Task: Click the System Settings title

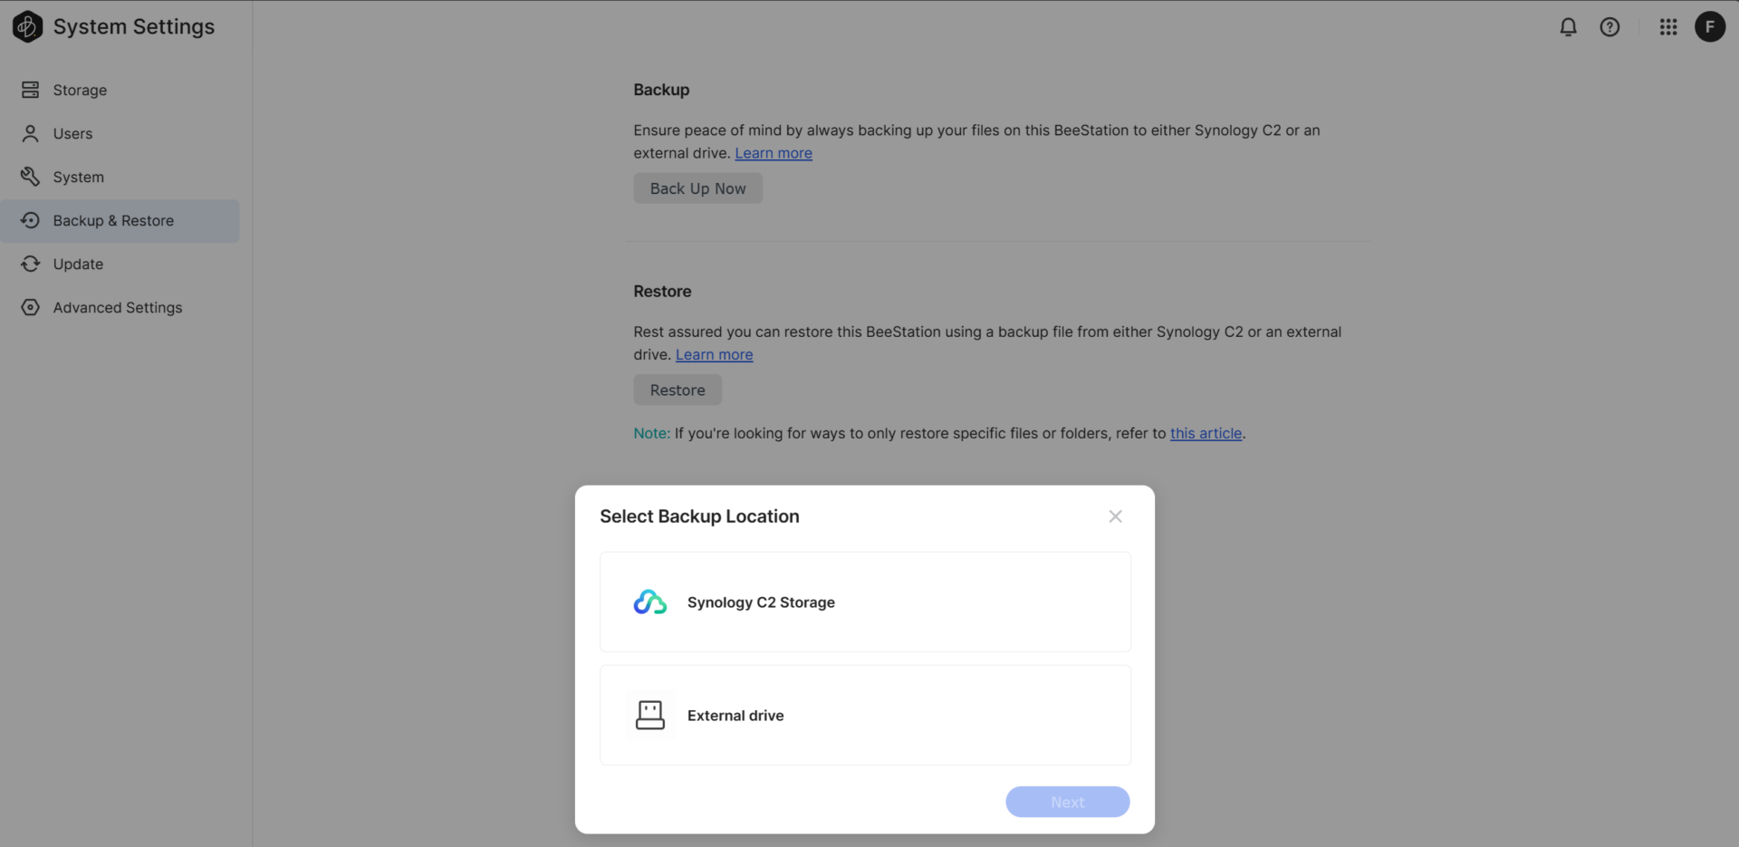Action: click(134, 27)
